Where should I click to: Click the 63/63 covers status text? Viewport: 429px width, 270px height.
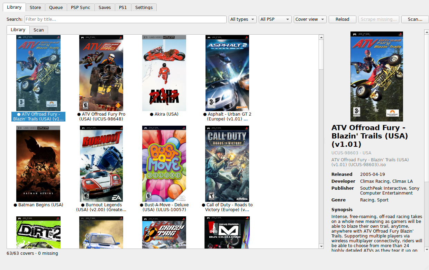(x=33, y=253)
